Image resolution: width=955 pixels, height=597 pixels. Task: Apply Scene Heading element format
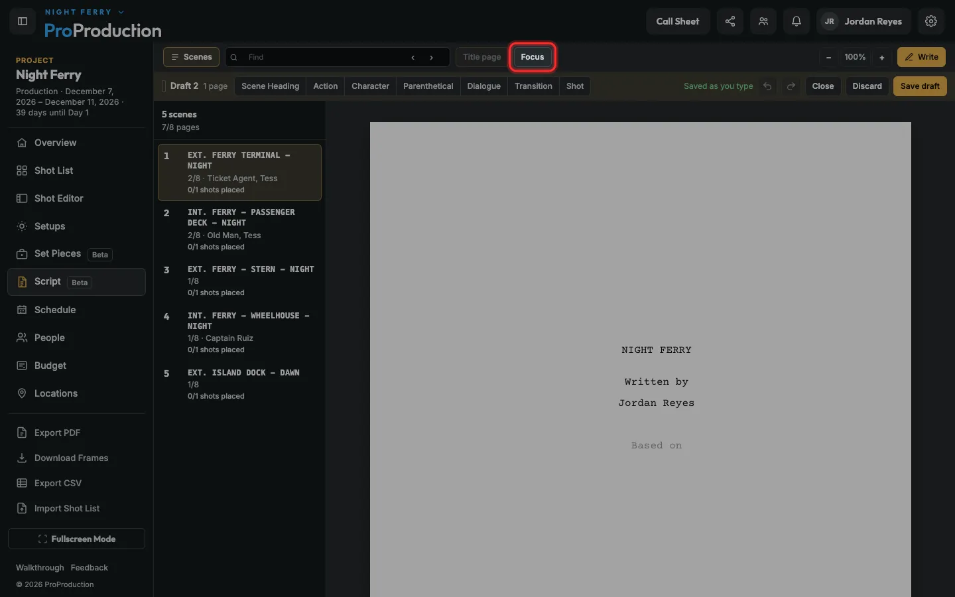(x=271, y=86)
